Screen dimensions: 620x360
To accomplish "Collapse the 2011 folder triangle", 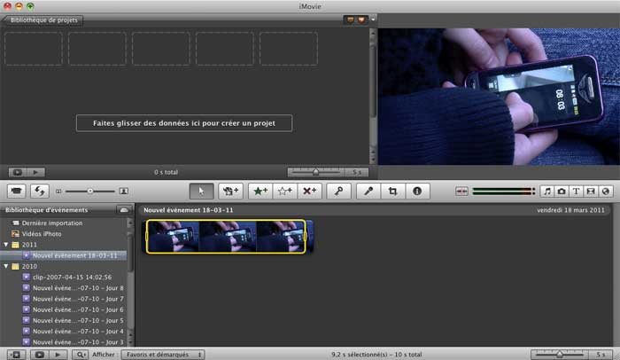I will point(6,245).
